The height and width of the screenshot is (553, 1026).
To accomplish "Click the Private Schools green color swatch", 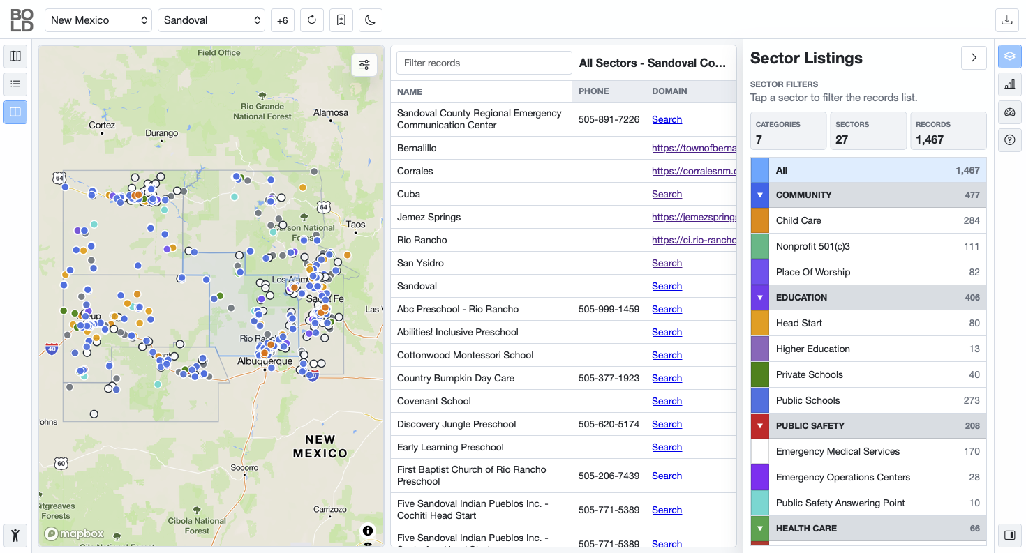I will pyautogui.click(x=760, y=374).
